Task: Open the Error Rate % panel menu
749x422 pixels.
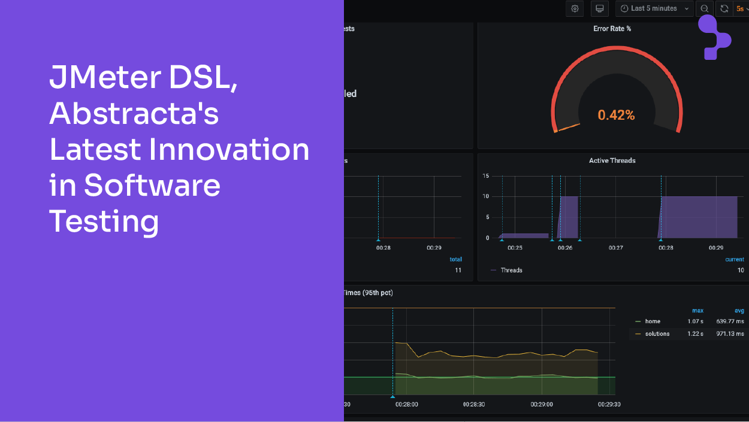Action: 612,28
